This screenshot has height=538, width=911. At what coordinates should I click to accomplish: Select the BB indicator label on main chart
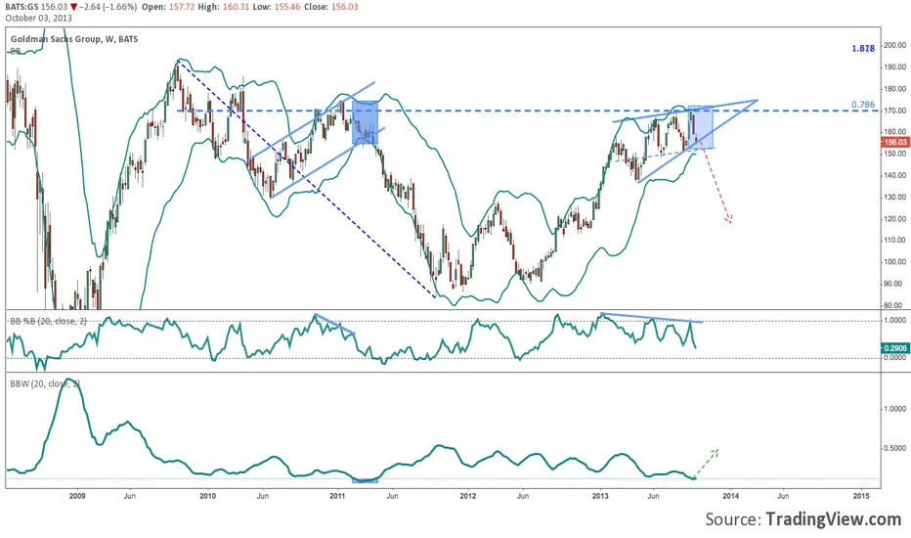pos(16,51)
